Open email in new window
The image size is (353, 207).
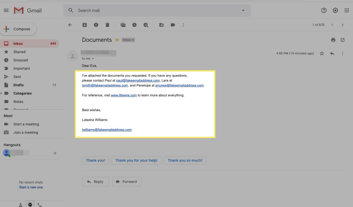(x=343, y=40)
